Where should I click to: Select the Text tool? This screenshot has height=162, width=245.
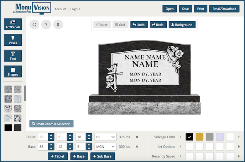pos(13,56)
